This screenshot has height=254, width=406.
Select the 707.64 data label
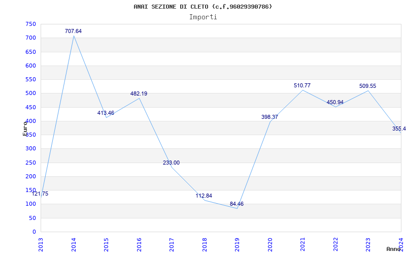(73, 31)
